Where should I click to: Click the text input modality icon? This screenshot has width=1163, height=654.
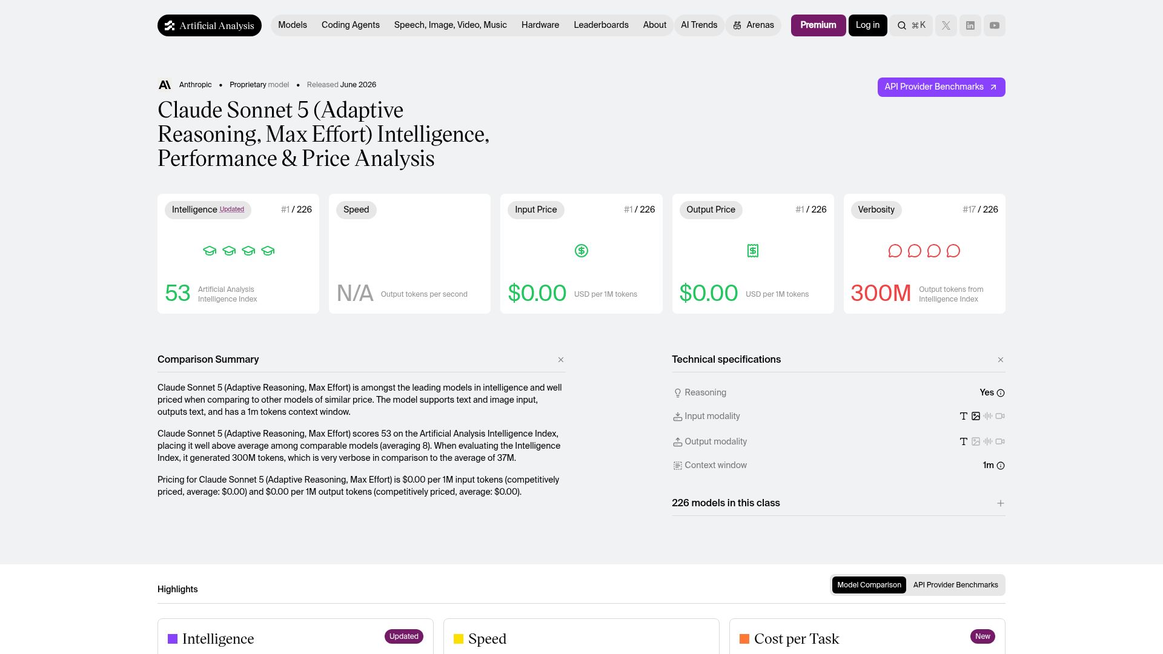[964, 416]
